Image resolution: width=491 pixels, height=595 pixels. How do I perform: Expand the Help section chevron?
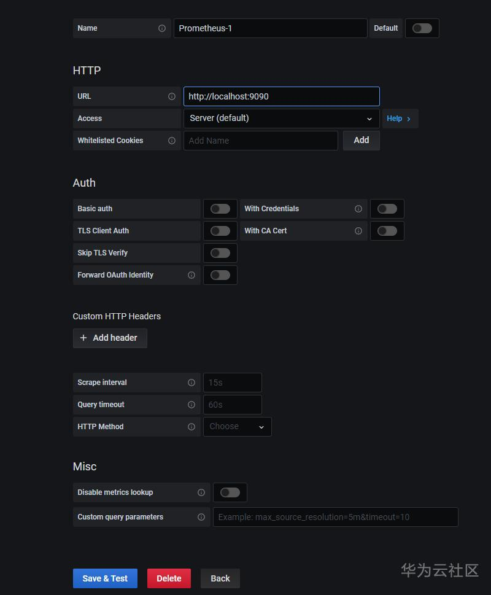[408, 119]
